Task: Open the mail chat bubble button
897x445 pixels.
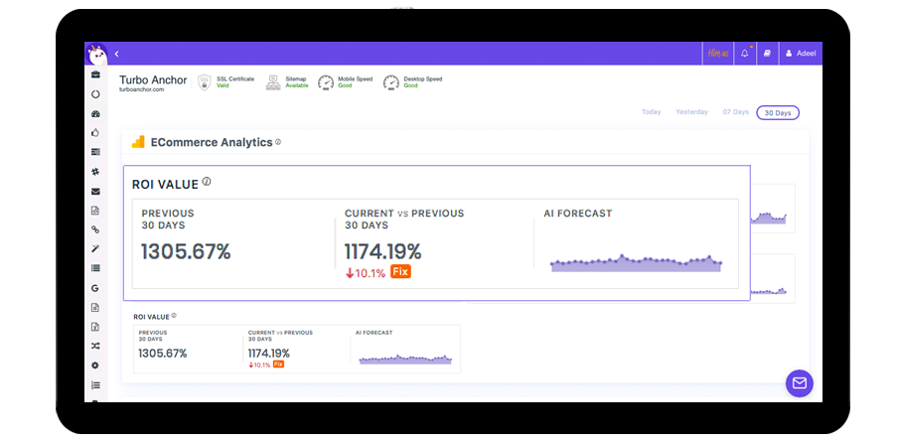Action: 800,383
